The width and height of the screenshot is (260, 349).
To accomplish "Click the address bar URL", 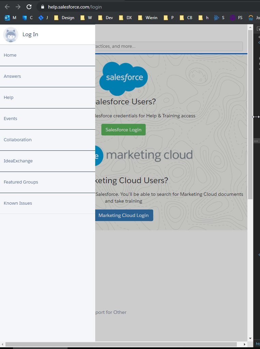I will (75, 7).
